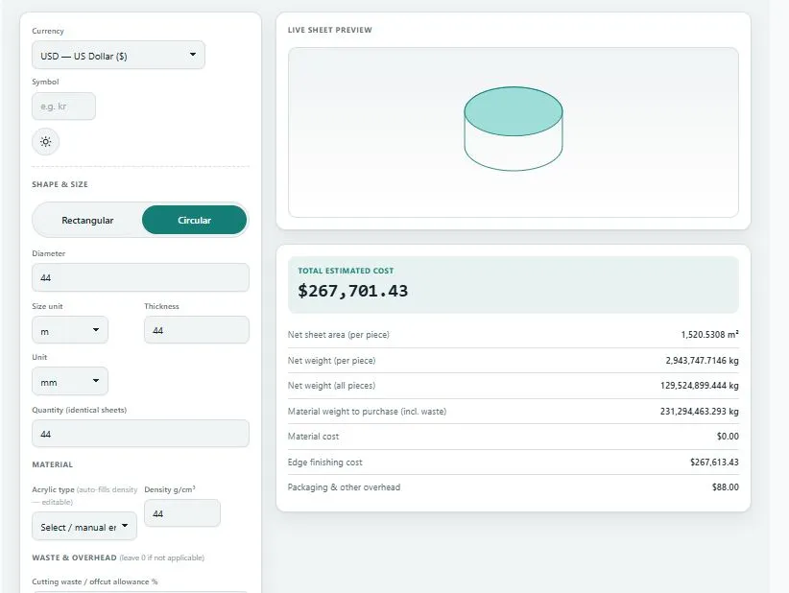Click the MATERIAL section heading
The image size is (789, 593).
click(x=53, y=464)
